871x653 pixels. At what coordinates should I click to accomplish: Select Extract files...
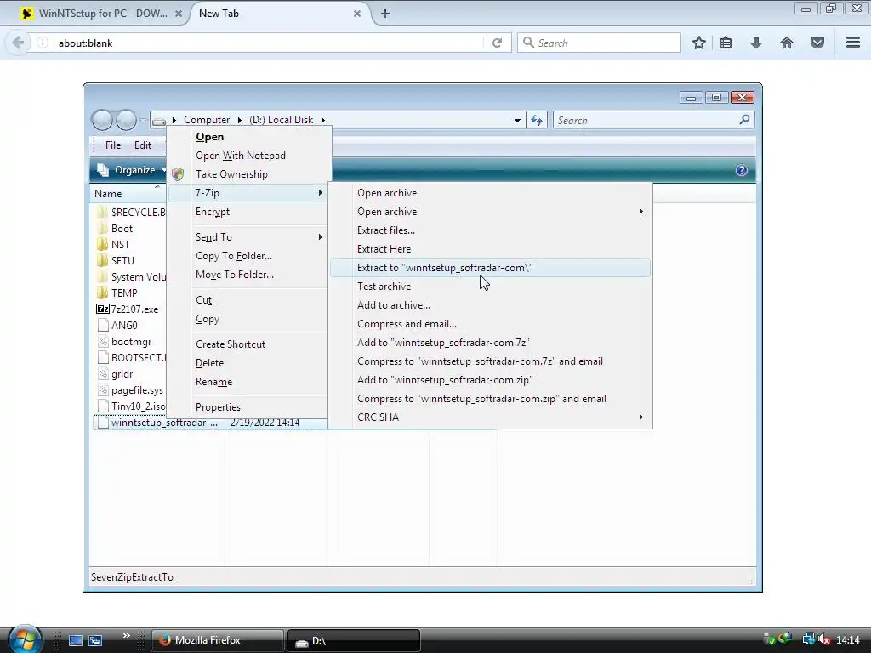click(491, 230)
